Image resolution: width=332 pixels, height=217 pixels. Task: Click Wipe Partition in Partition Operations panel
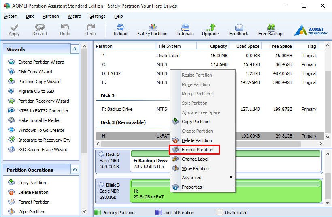(32, 212)
